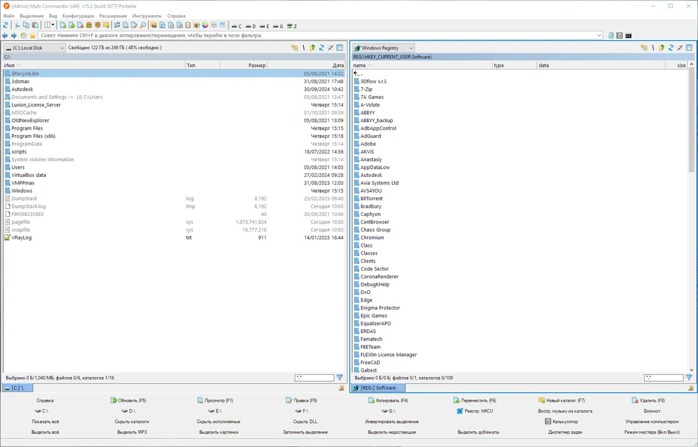698x447 pixels.
Task: Click the Реестр: HKCU button
Action: [x=475, y=411]
